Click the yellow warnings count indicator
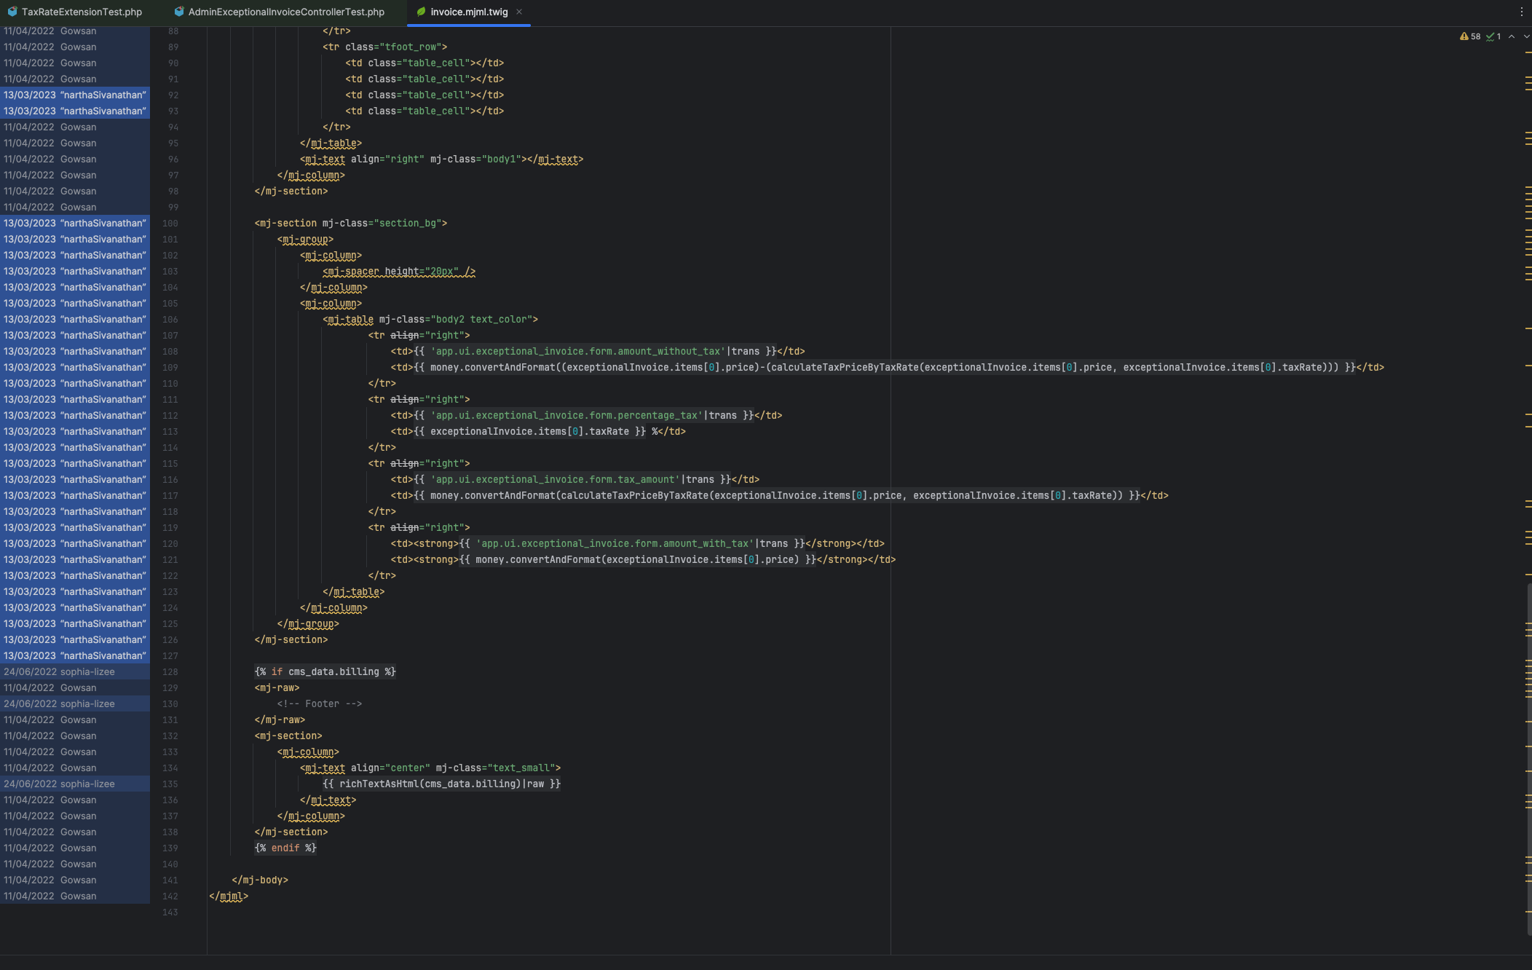Viewport: 1532px width, 970px height. click(1470, 36)
